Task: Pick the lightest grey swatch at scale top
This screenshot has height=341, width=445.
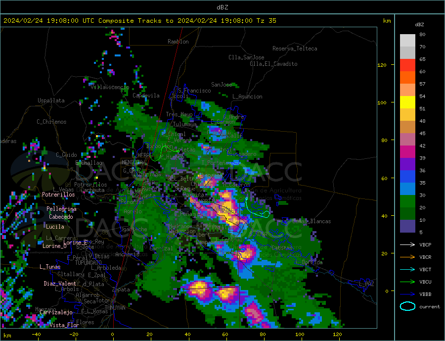Action: tap(407, 41)
